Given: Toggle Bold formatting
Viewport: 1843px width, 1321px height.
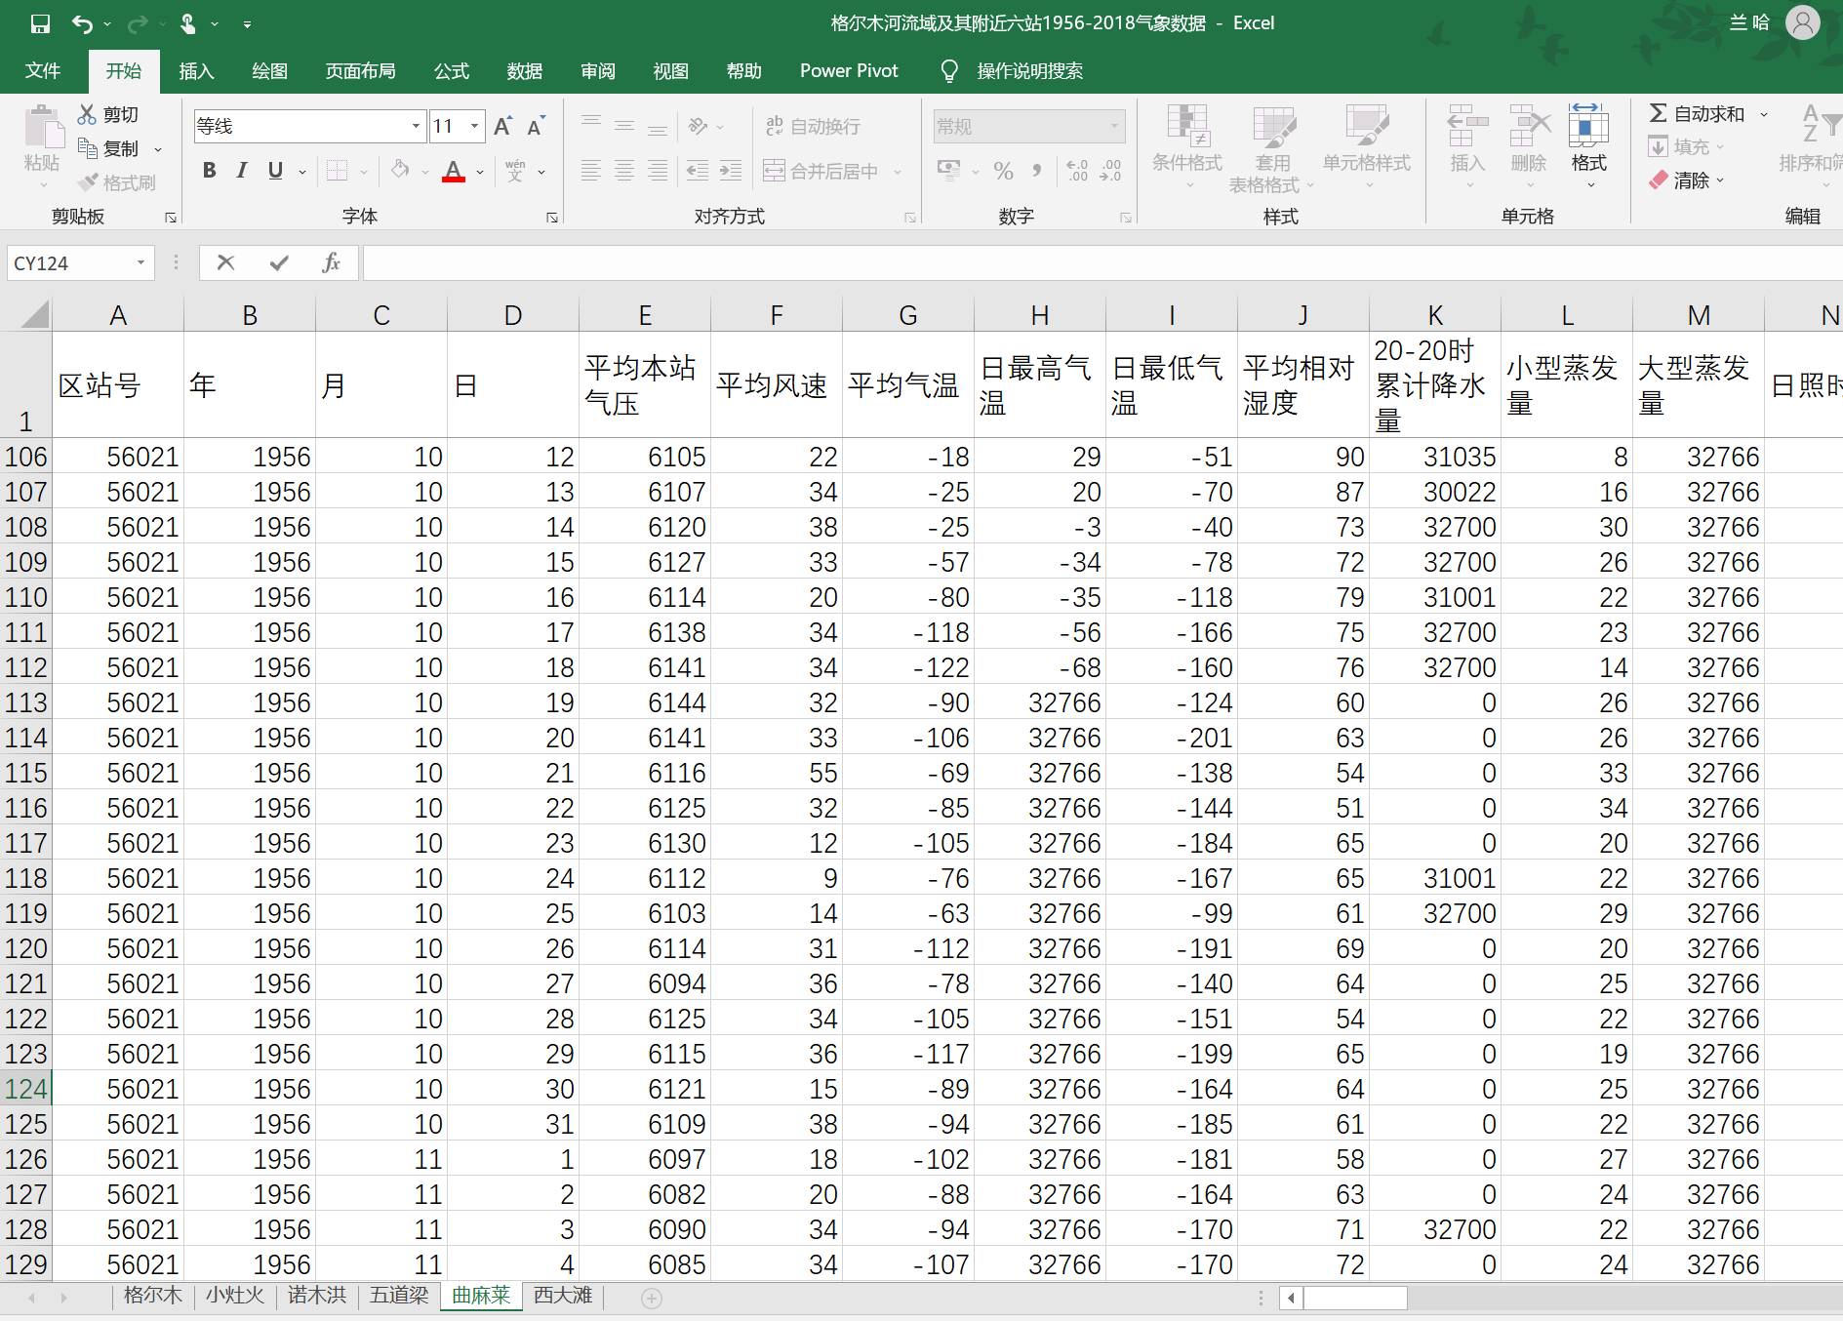Looking at the screenshot, I should point(209,171).
